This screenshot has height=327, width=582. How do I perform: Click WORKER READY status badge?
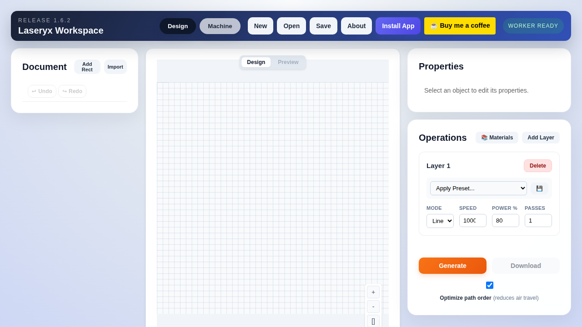[x=533, y=26]
